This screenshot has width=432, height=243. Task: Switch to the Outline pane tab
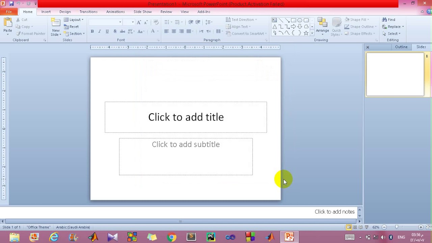tap(401, 47)
